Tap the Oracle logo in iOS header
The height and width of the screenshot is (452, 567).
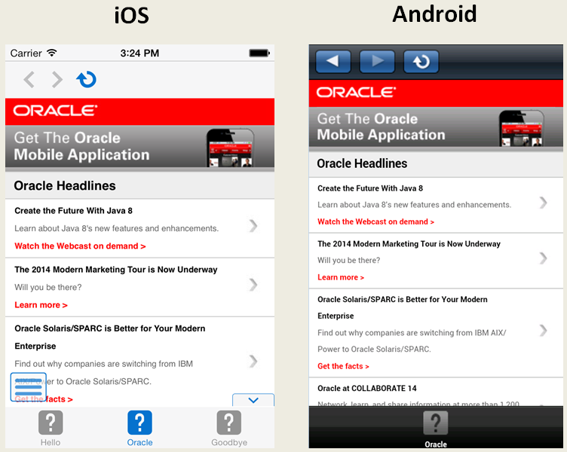[x=55, y=111]
